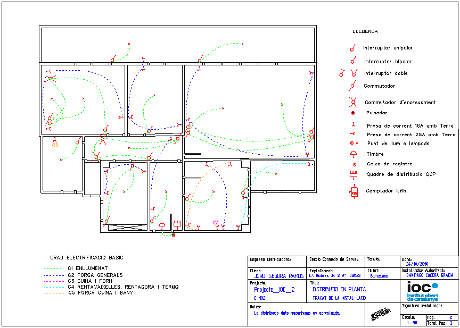Click the orange C5 FORCA CUINA I BANY line
Viewport: 460px width, 328px height.
point(54,292)
